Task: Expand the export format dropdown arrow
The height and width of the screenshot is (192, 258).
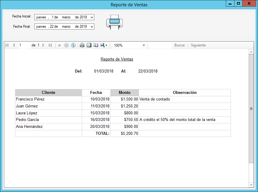Action: [x=106, y=45]
